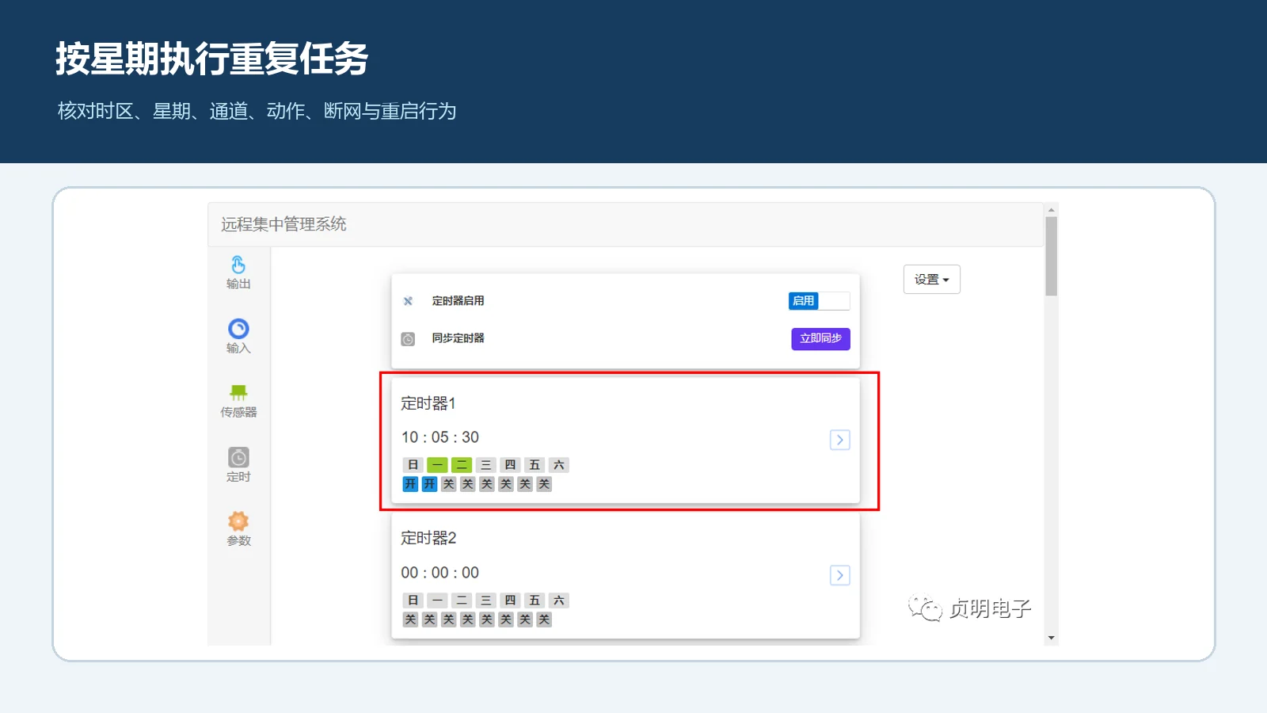Click the second blue 开 channel tag in 定时器1
The width and height of the screenshot is (1267, 713).
pyautogui.click(x=429, y=484)
